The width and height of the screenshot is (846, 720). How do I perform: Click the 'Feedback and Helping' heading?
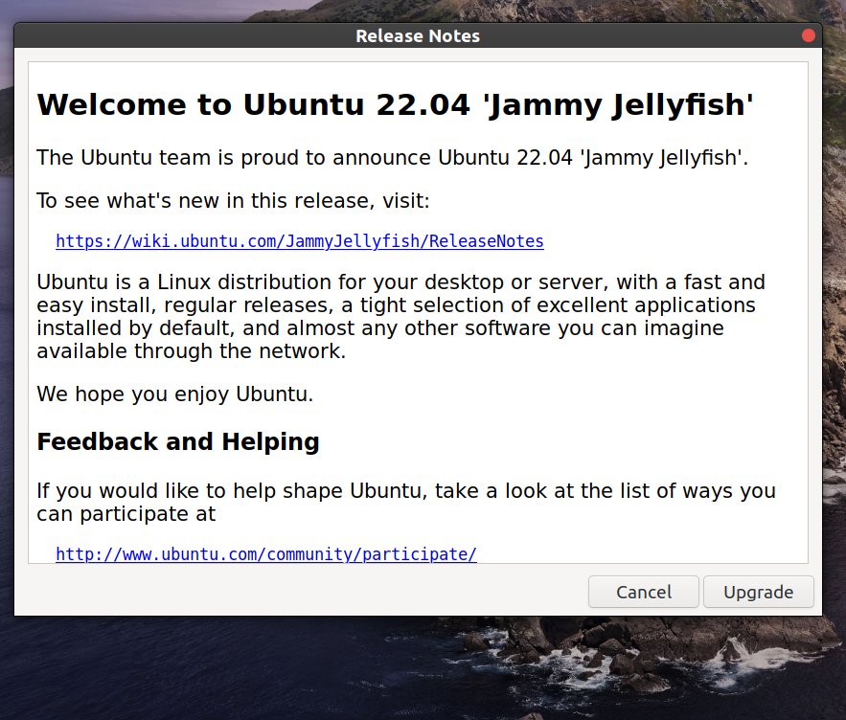(178, 441)
